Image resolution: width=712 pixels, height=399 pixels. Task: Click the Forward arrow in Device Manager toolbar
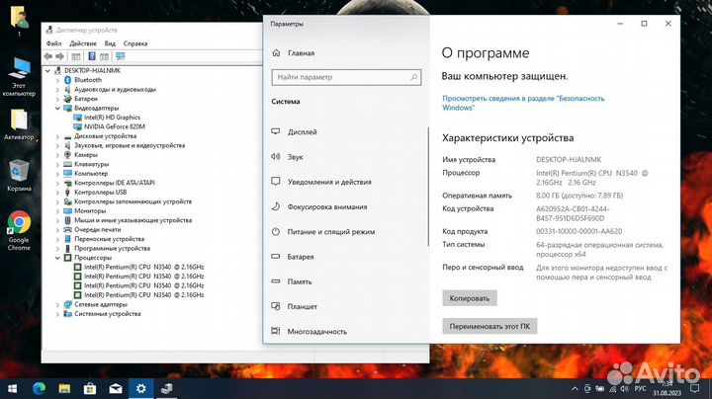(x=59, y=56)
